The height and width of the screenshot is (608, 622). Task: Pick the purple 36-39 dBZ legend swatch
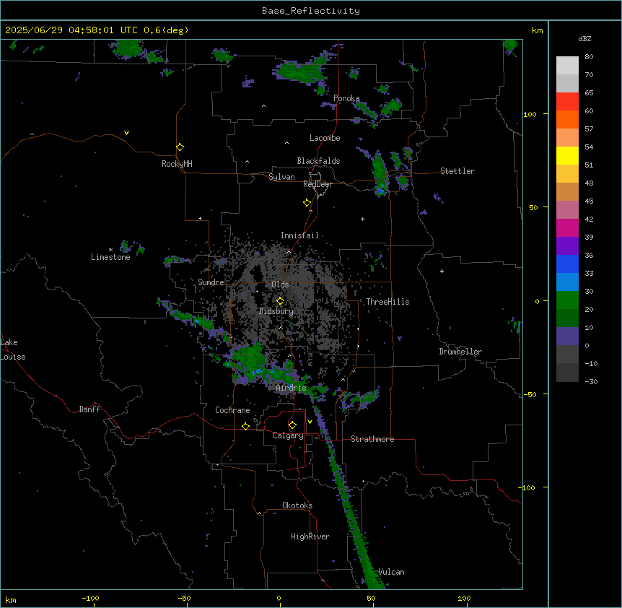pos(567,246)
